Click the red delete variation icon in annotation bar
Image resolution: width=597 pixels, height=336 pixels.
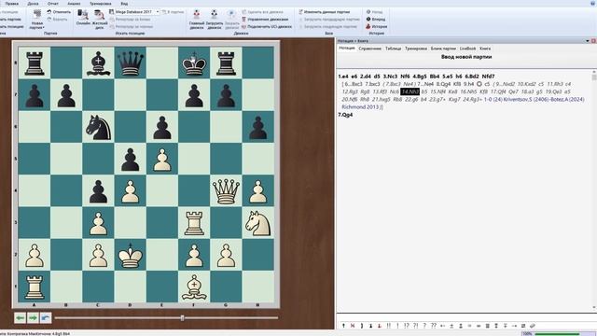[x=353, y=326]
